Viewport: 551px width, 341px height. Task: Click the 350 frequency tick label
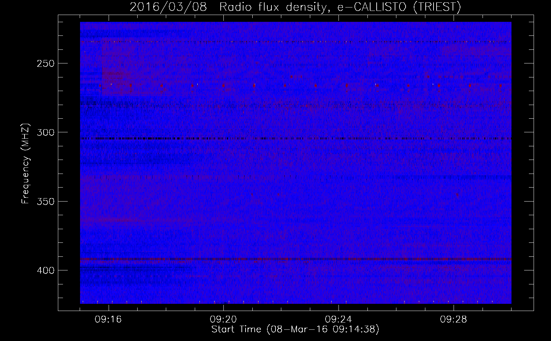coord(46,201)
